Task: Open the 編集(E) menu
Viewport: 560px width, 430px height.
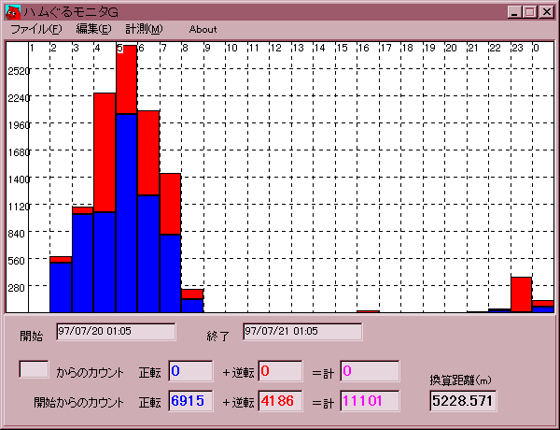Action: pos(93,29)
